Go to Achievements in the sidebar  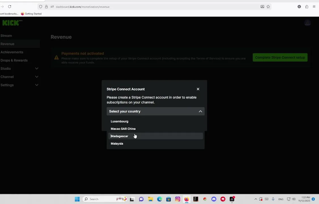12,52
